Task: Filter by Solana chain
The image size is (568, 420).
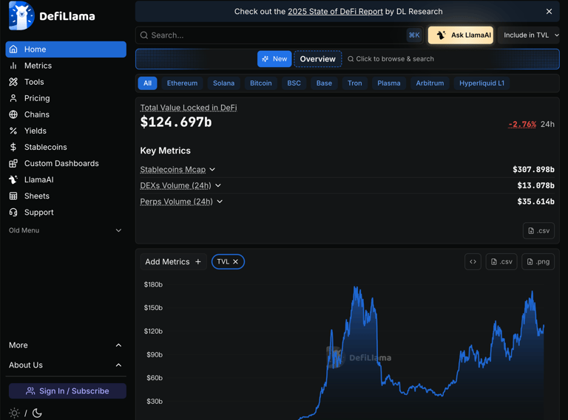Action: pyautogui.click(x=223, y=83)
